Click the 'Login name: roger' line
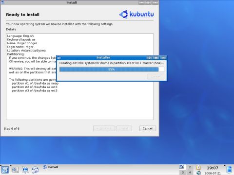This screenshot has height=175, width=234. [x=20, y=47]
